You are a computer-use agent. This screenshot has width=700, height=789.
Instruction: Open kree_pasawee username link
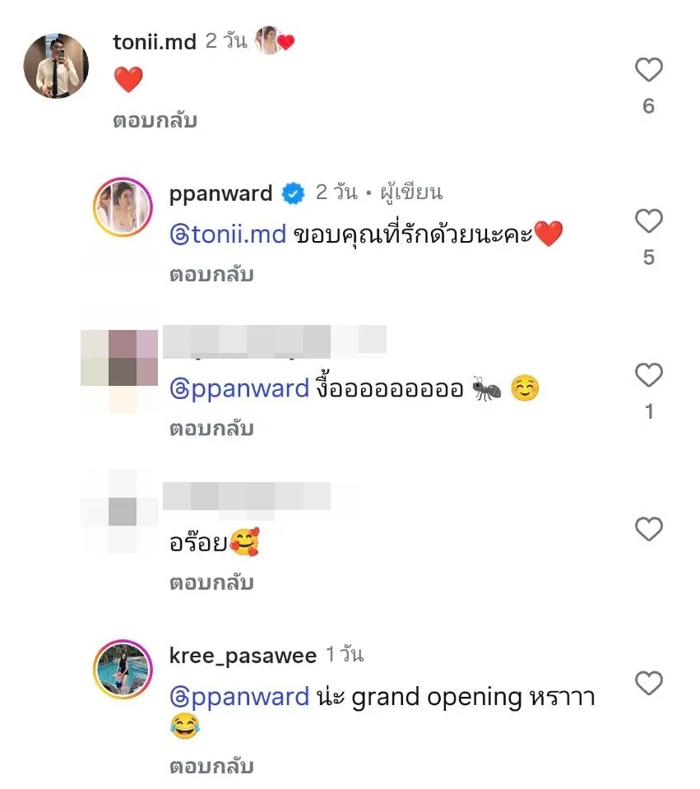coord(243,657)
